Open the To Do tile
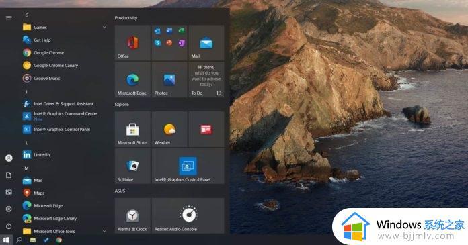The height and width of the screenshot is (245, 468). pos(206,80)
